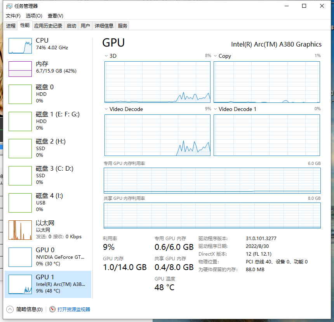Expand the Video Decode 1 dropdown
The width and height of the screenshot is (334, 322).
point(215,109)
